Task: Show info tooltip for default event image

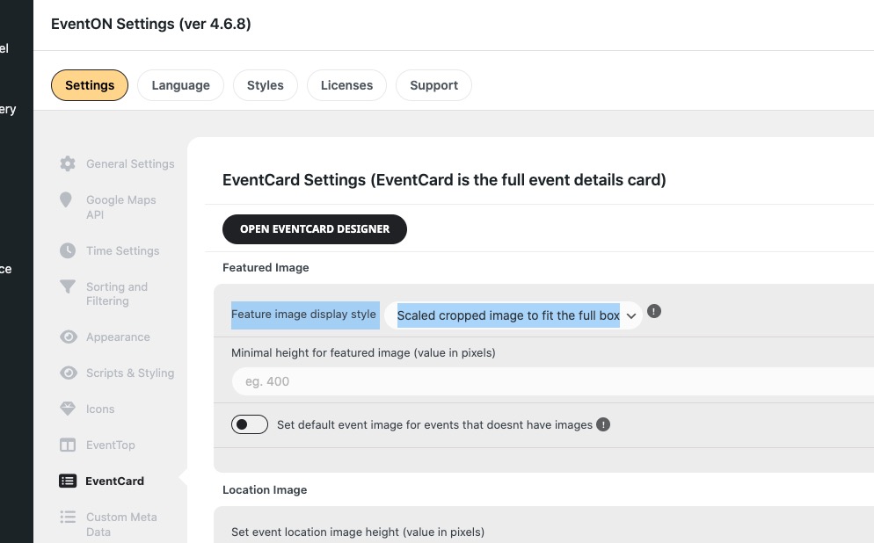Action: click(603, 424)
